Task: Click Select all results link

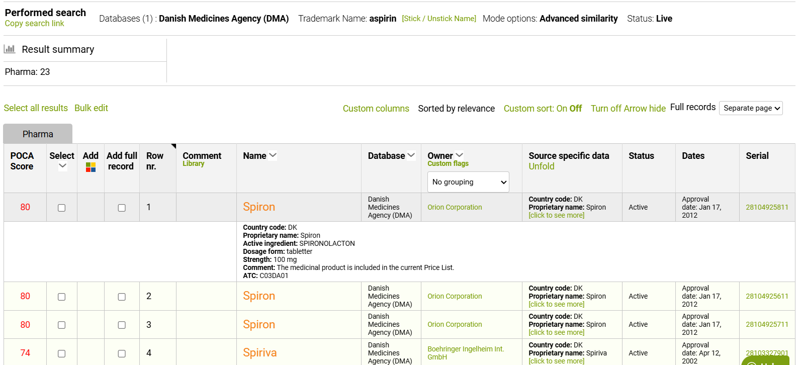Action: (36, 108)
